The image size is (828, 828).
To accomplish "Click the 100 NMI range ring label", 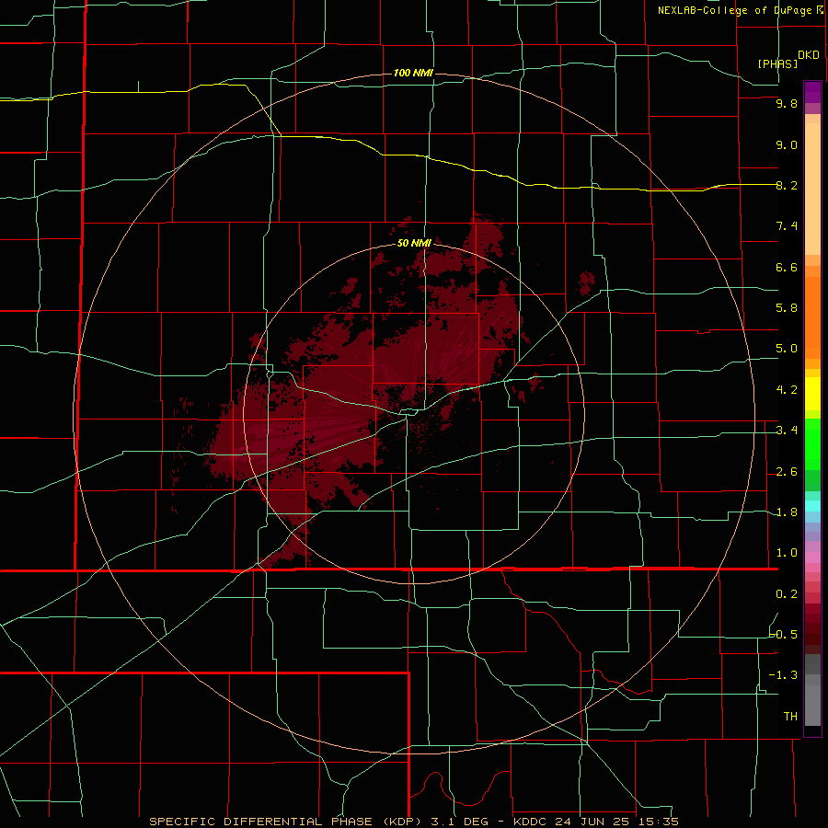I will [413, 73].
